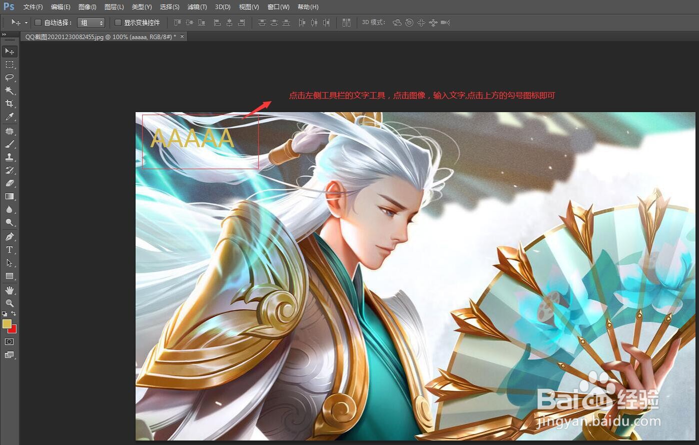This screenshot has height=445, width=699.
Task: Select the Crop tool
Action: [x=10, y=104]
